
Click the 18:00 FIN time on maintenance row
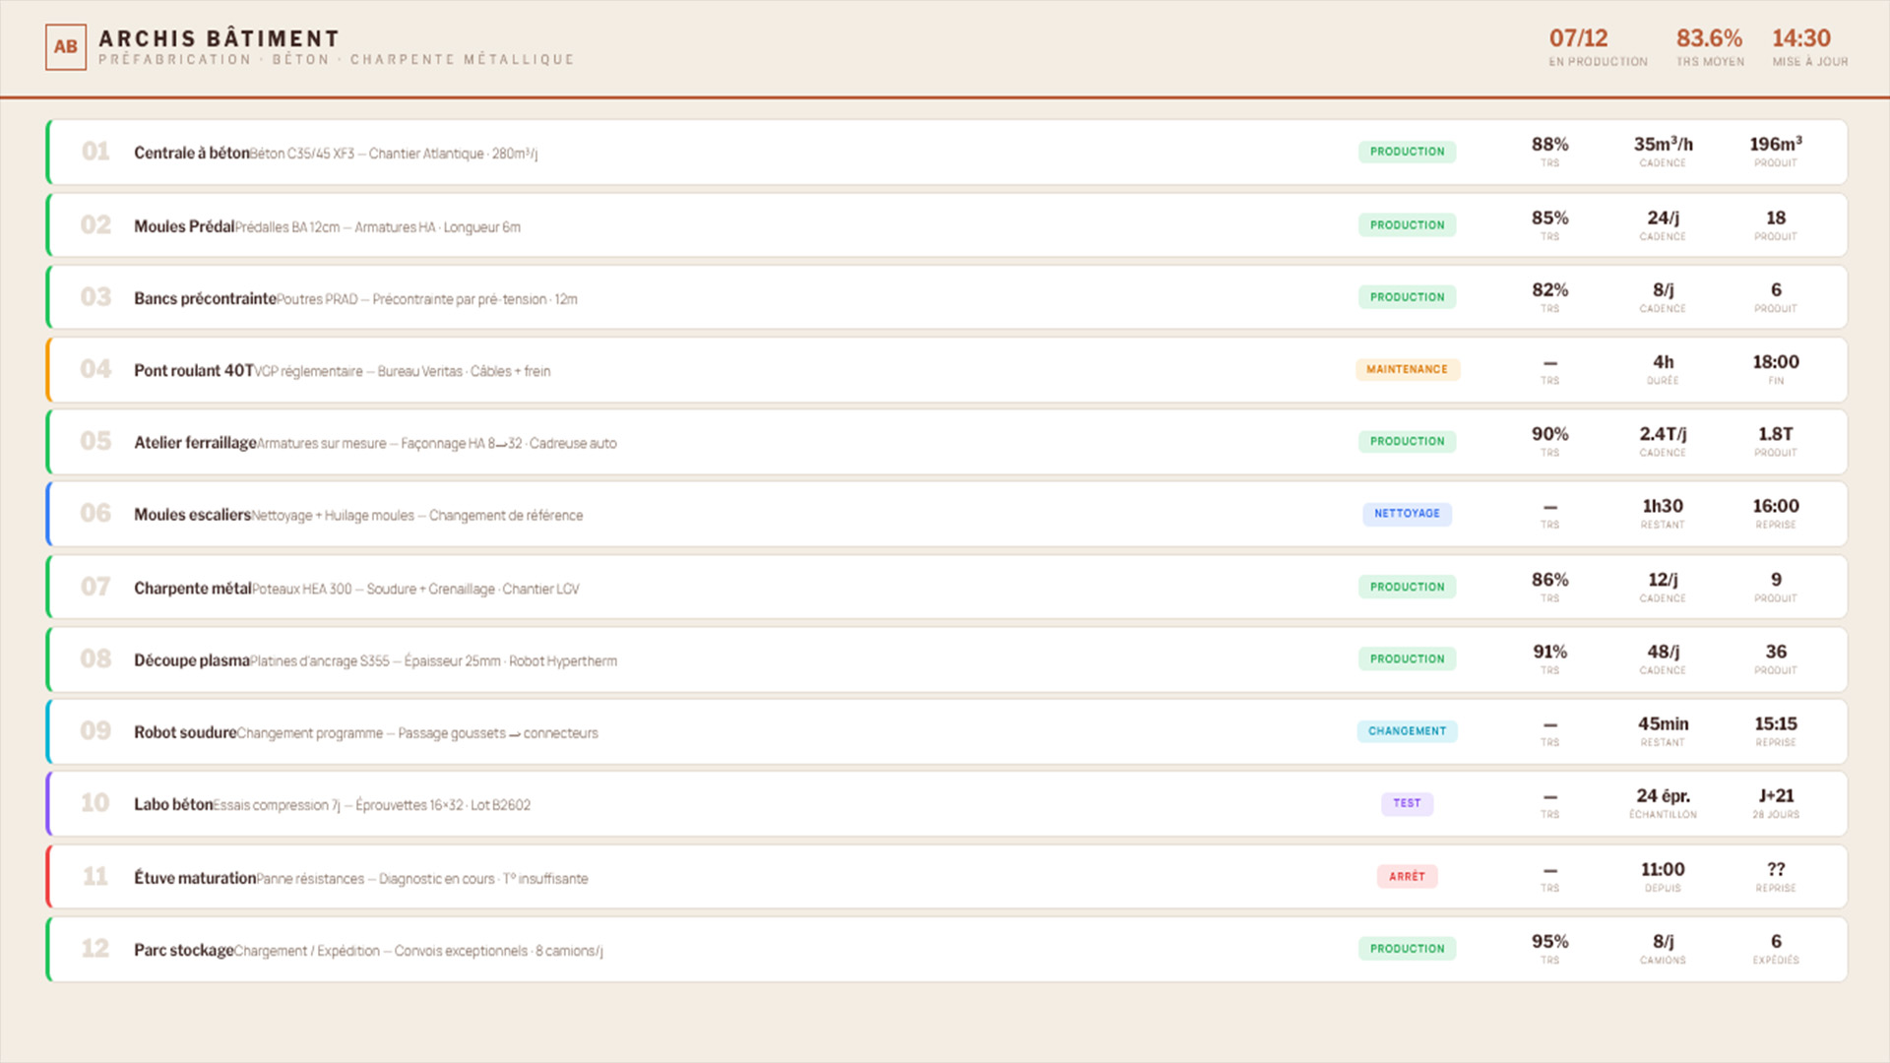[x=1775, y=361]
